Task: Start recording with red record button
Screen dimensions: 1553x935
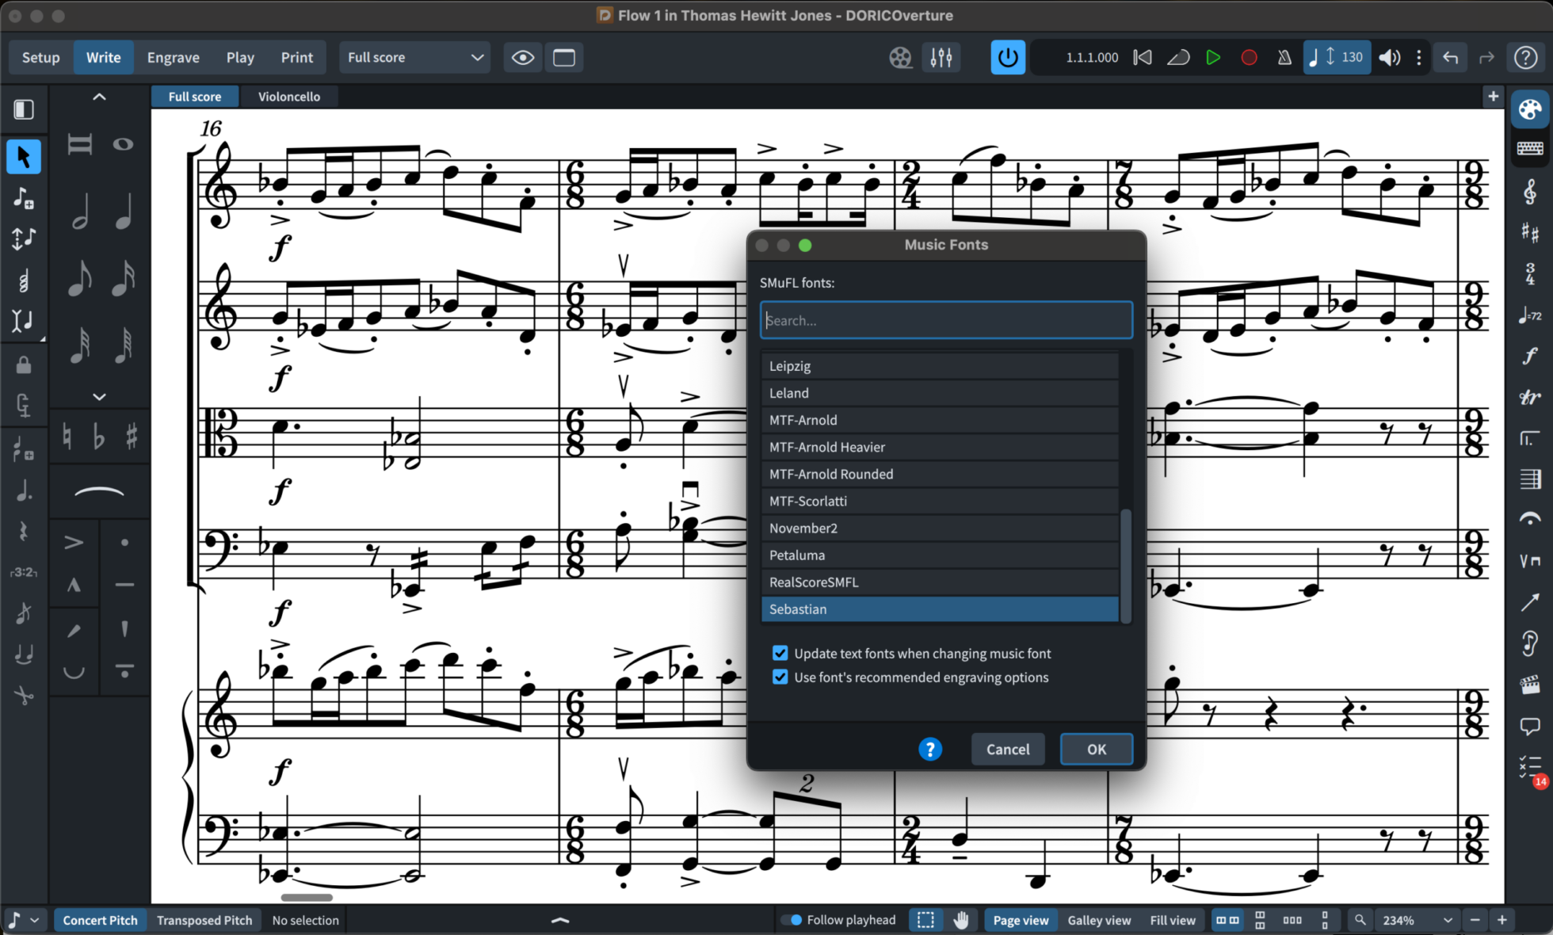Action: tap(1248, 57)
